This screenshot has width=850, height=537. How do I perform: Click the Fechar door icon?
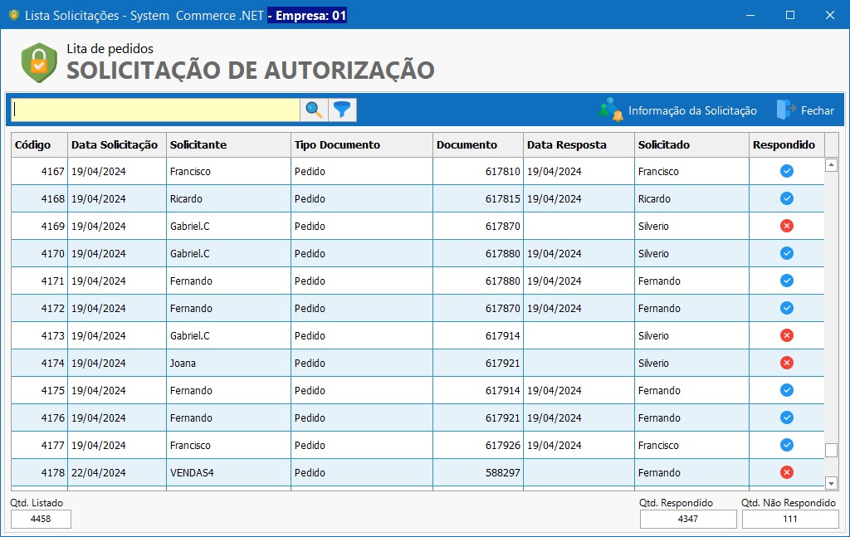coord(784,108)
